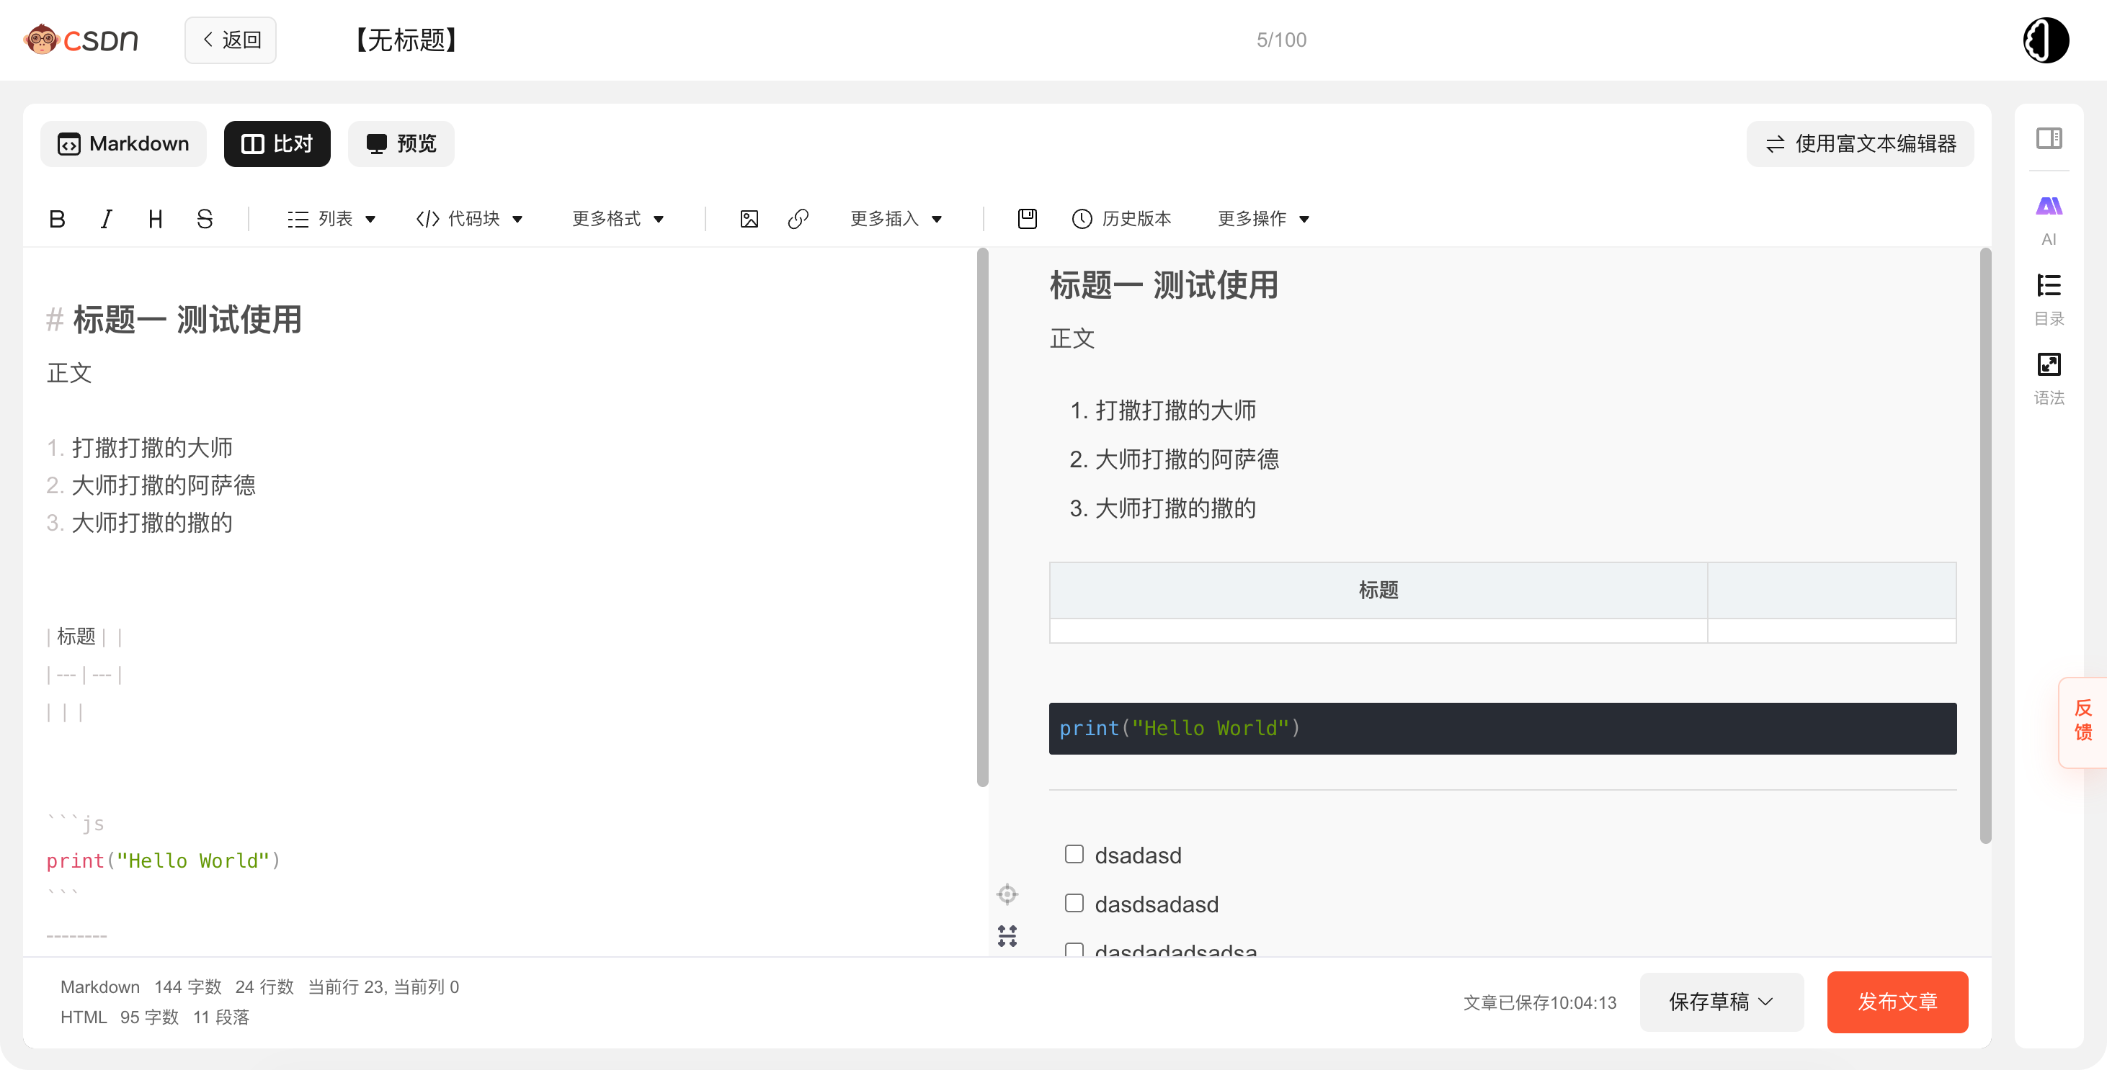Click the editor heading line 标题一 测试使用

click(174, 320)
